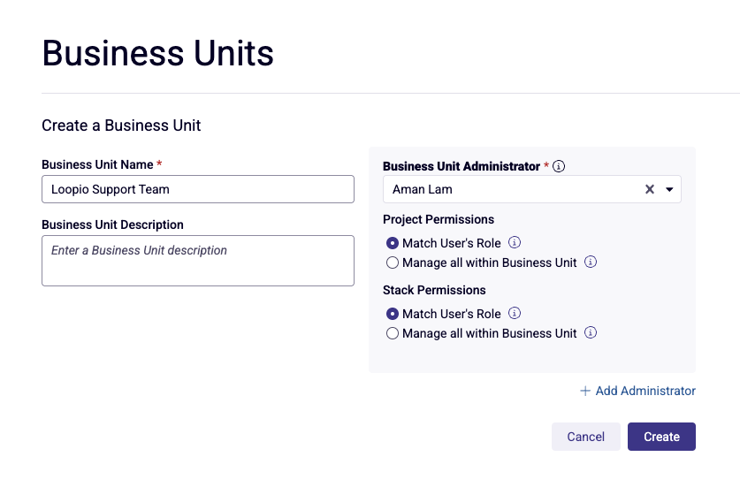This screenshot has height=487, width=740.
Task: Click info icon for Project Manage all option
Action: coord(591,262)
